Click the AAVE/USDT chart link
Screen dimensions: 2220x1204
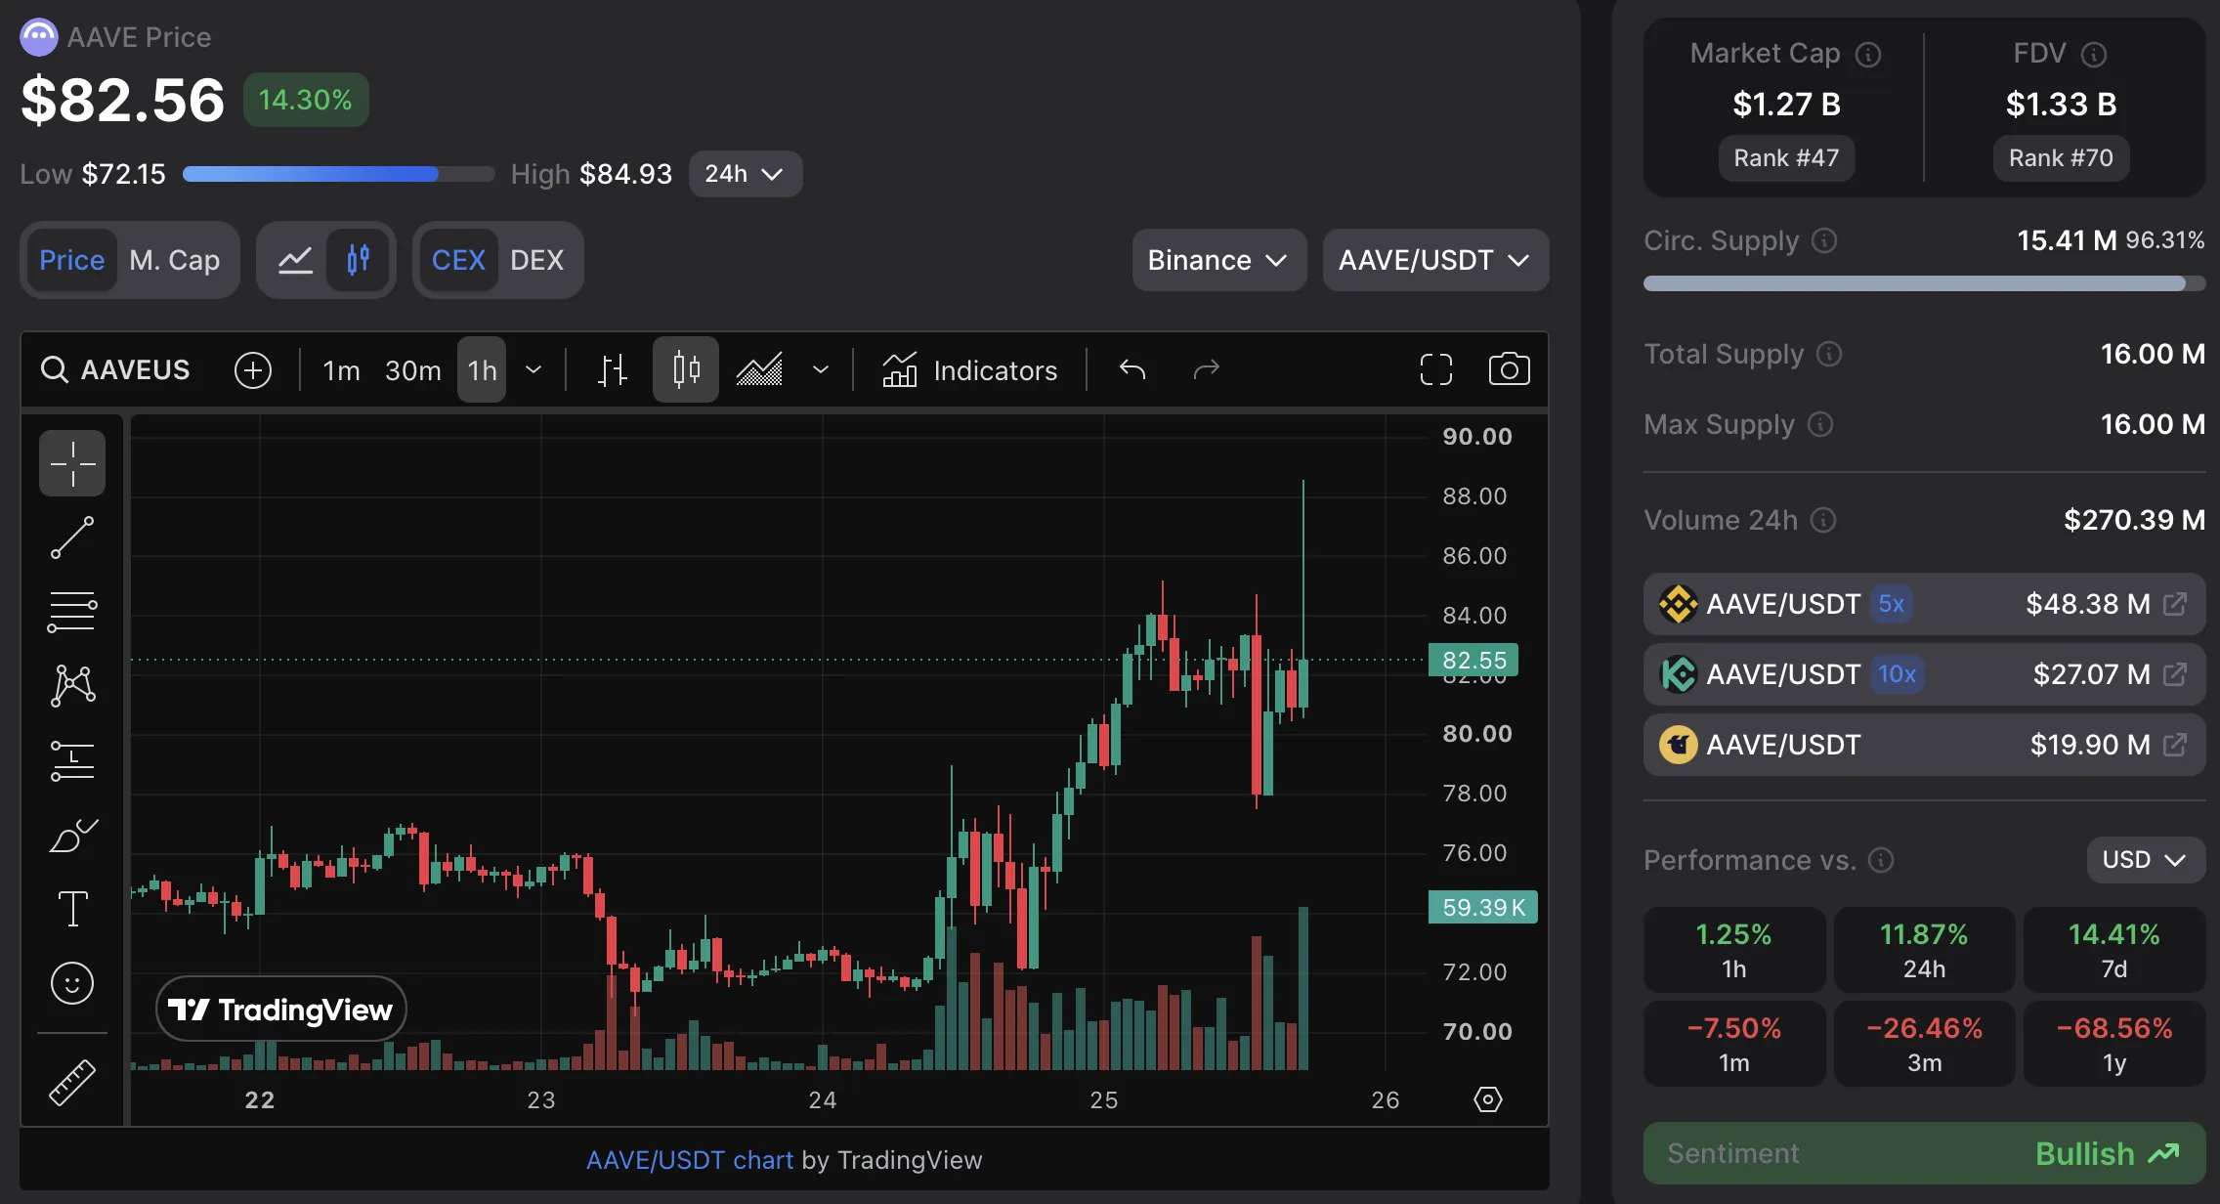point(690,1160)
